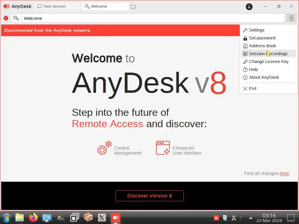Click the Discover Version 8 button

coord(149,196)
